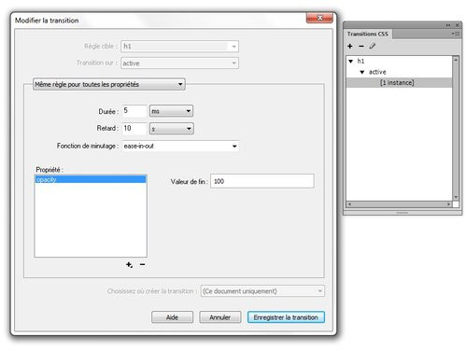The height and width of the screenshot is (351, 467).
Task: Click the panel vertical scrollbar up arrow
Action: pos(456,60)
